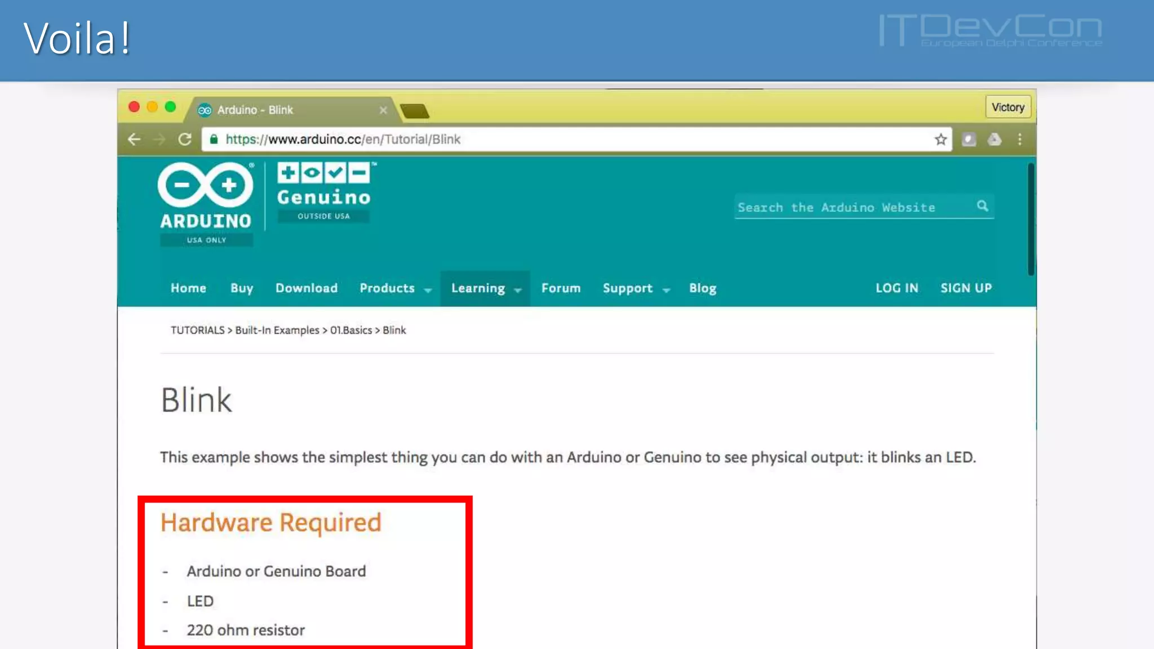The height and width of the screenshot is (649, 1154).
Task: Click the browser back arrow
Action: click(134, 139)
